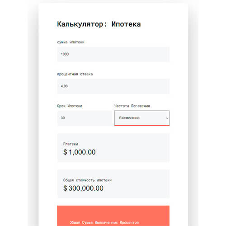The image size is (226, 226).
Task: Click the Платежи label text
Action: coord(71,144)
